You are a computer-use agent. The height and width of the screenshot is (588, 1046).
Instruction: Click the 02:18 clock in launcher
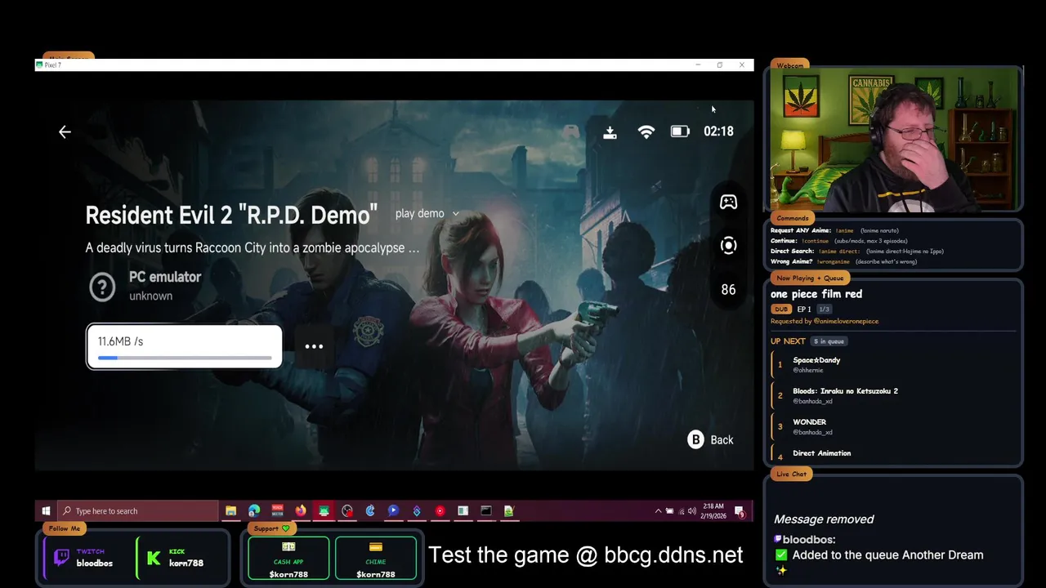718,131
